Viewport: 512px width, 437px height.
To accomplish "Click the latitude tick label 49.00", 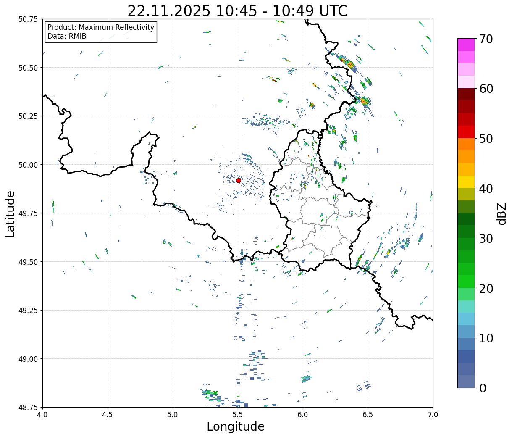I will (28, 359).
